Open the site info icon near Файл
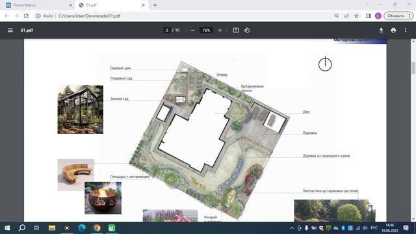 click(38, 16)
